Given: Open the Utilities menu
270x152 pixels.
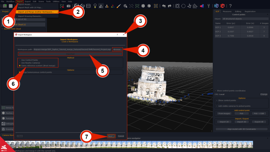Looking at the screenshot, I should click(56, 1).
